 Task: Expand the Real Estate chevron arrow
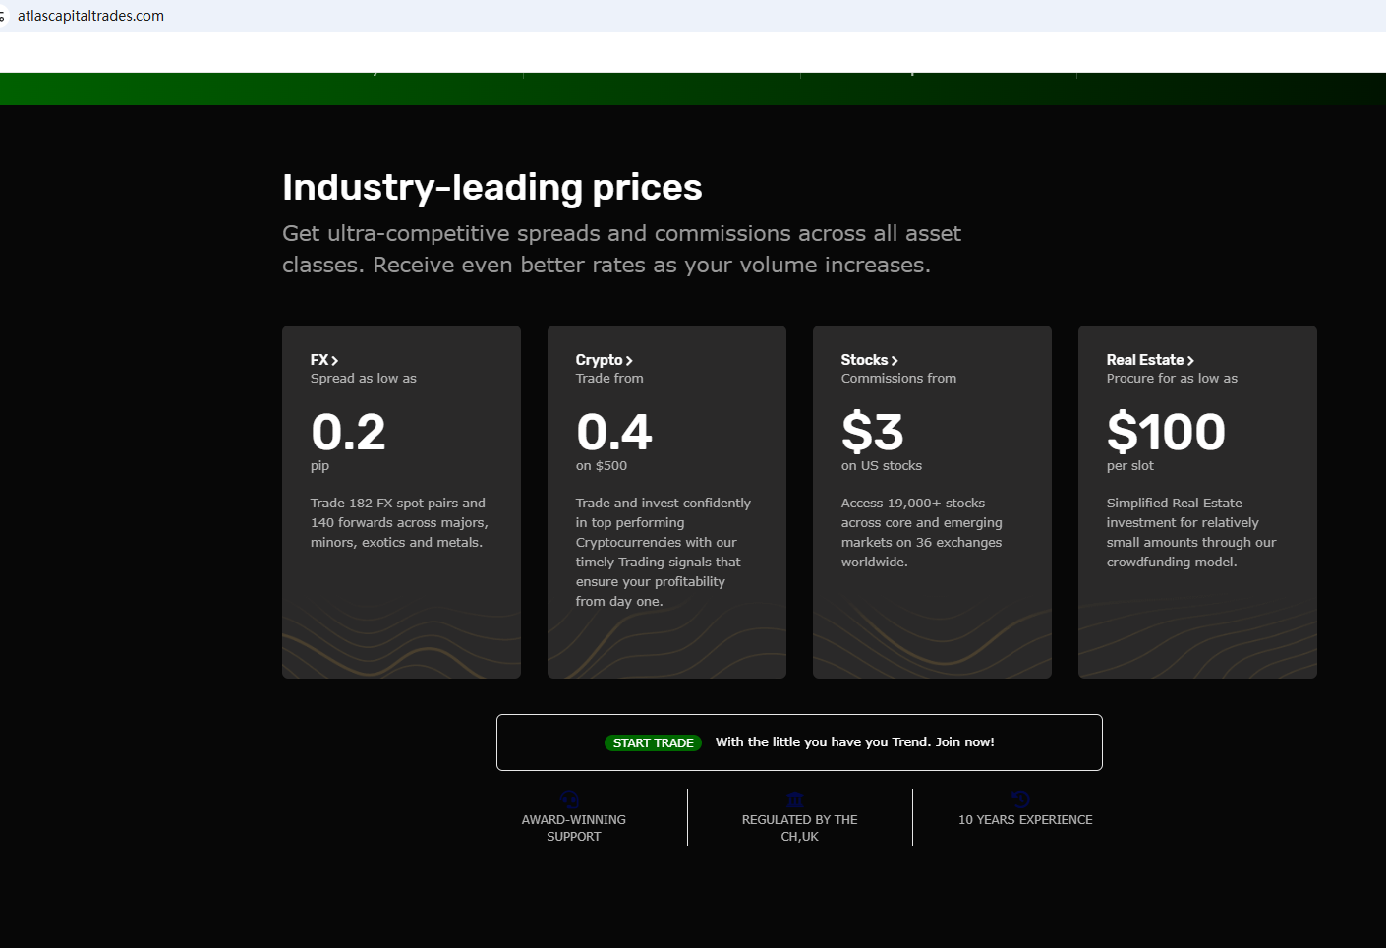coord(1190,361)
